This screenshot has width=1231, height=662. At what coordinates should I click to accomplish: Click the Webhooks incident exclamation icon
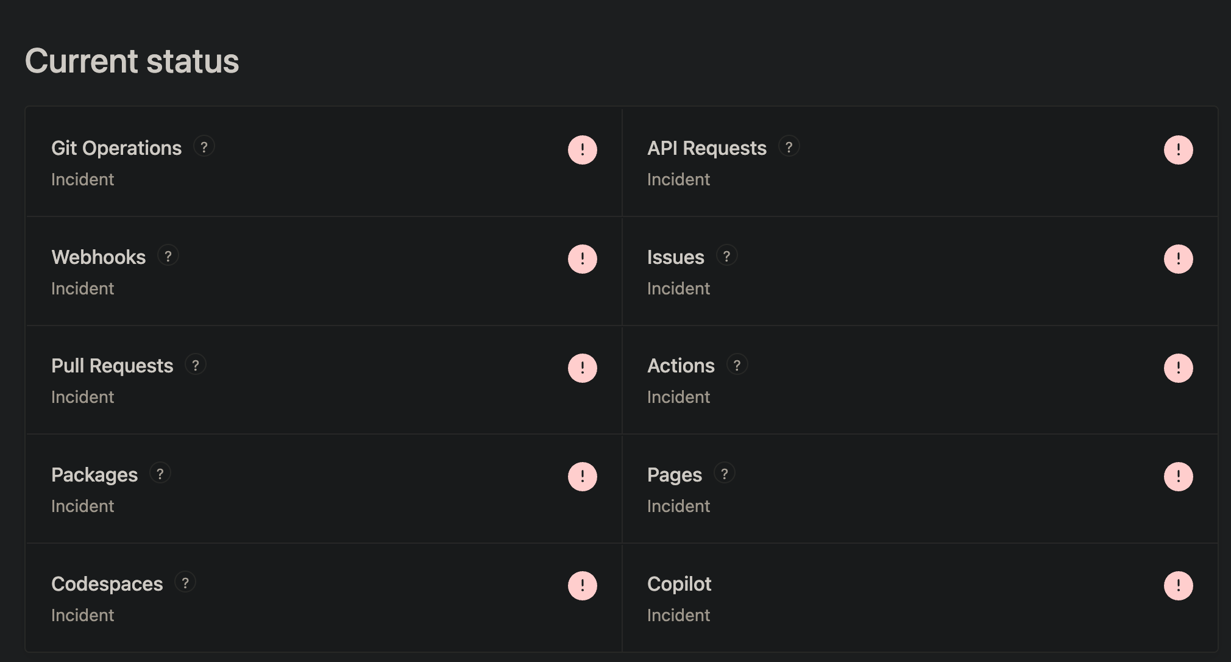click(x=583, y=259)
